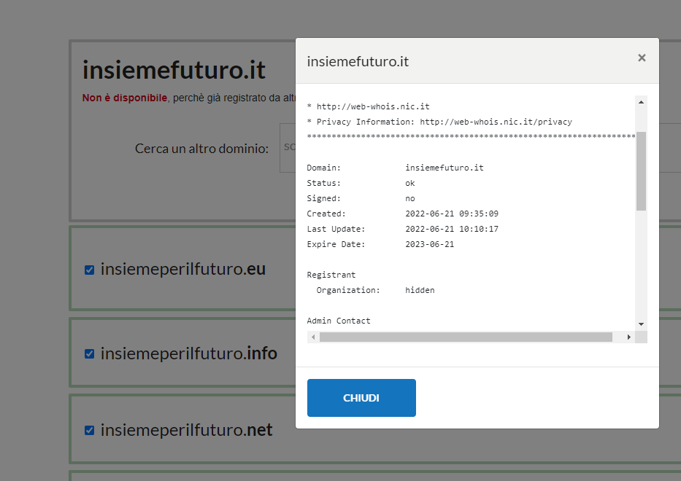
Task: Uncheck the insiemeperilfuturo.eu checkbox
Action: click(x=89, y=270)
